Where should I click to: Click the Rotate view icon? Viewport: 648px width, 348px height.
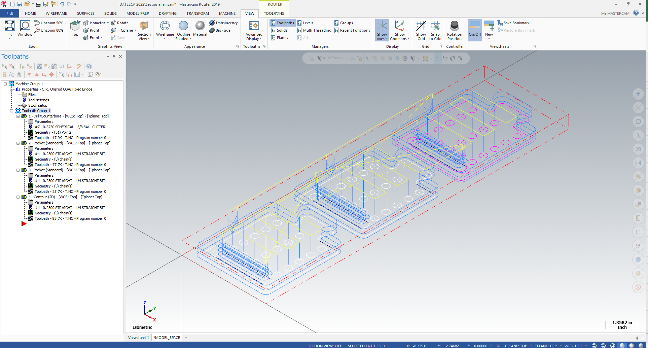[120, 23]
